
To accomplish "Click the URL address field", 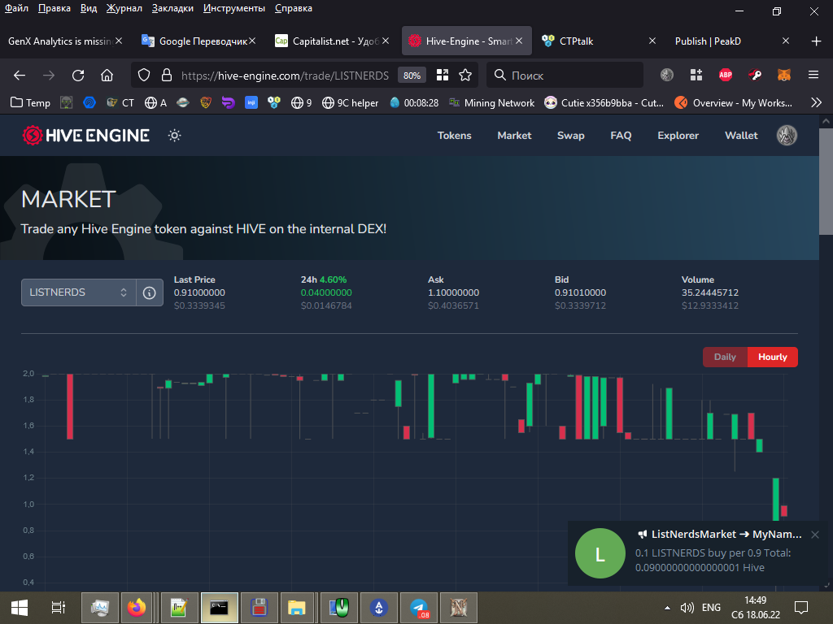I will click(286, 76).
